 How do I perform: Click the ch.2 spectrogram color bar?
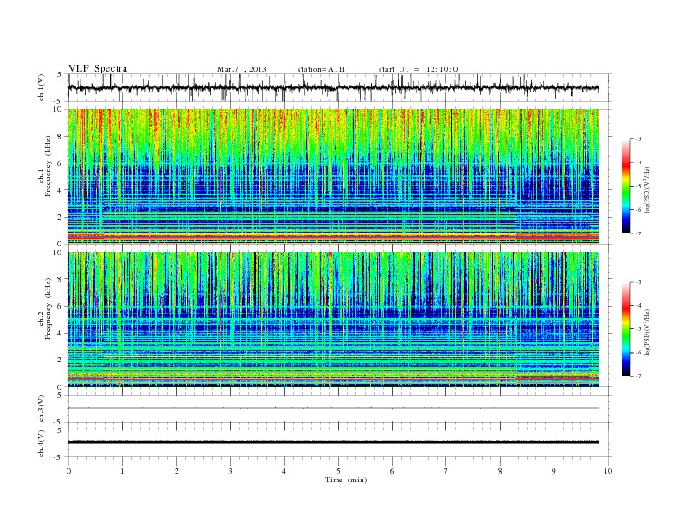(x=625, y=328)
